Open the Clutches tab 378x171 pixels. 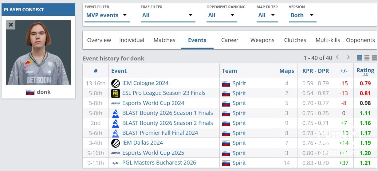pos(295,40)
